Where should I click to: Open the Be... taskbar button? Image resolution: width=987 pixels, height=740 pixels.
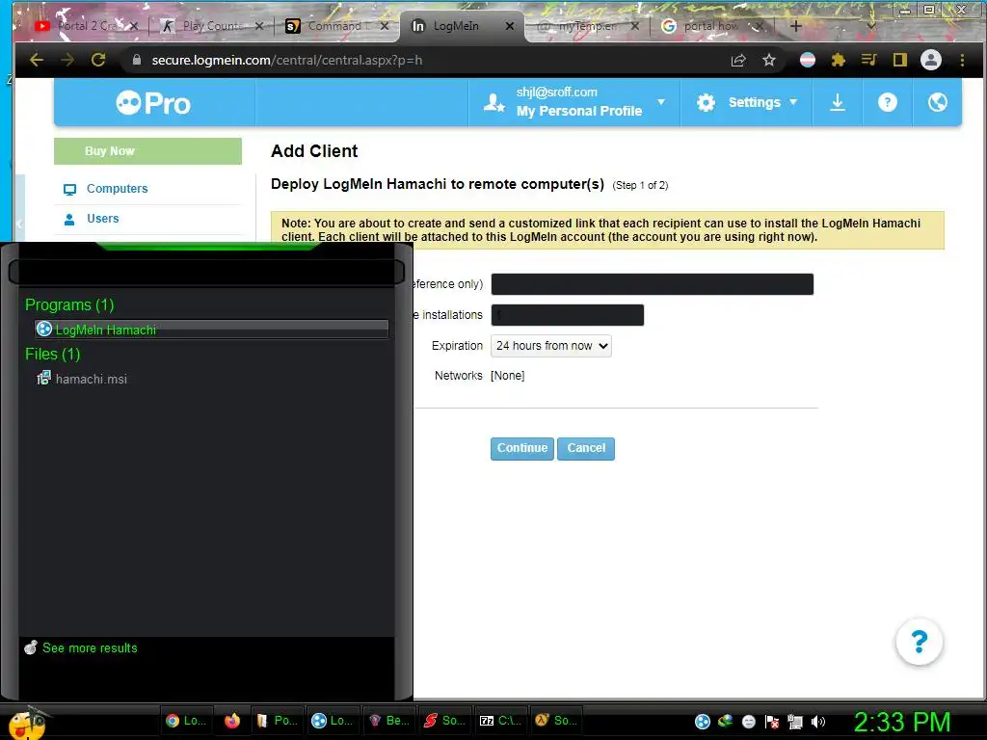click(389, 721)
